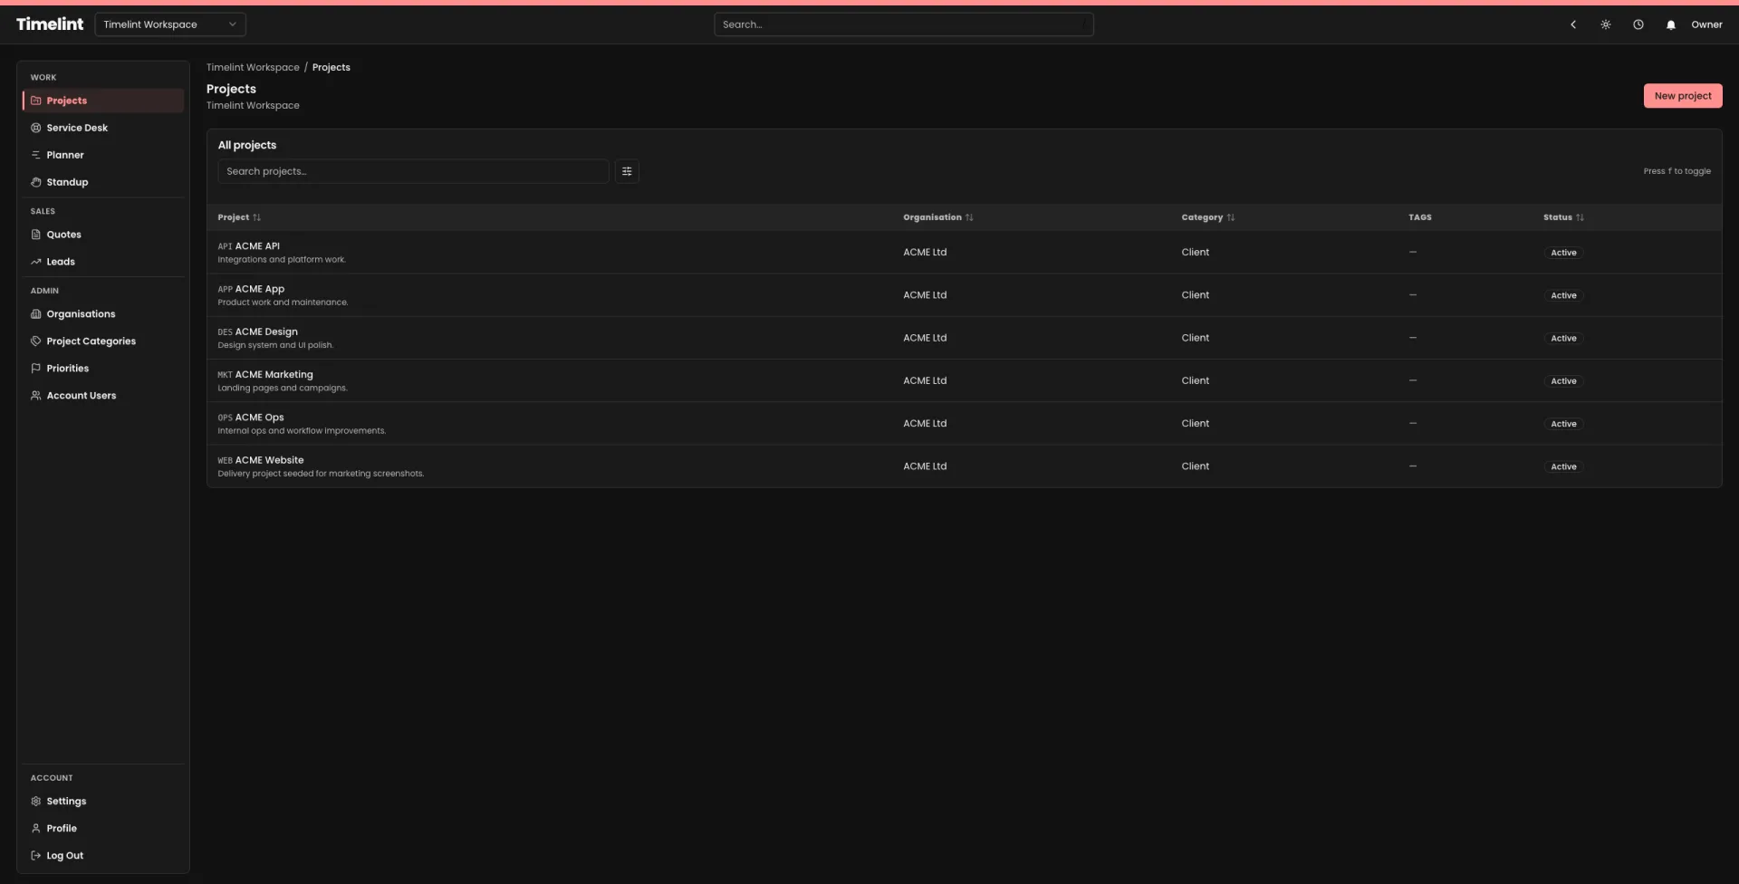Toggle light theme with the sun icon
This screenshot has height=884, width=1739.
tap(1606, 24)
